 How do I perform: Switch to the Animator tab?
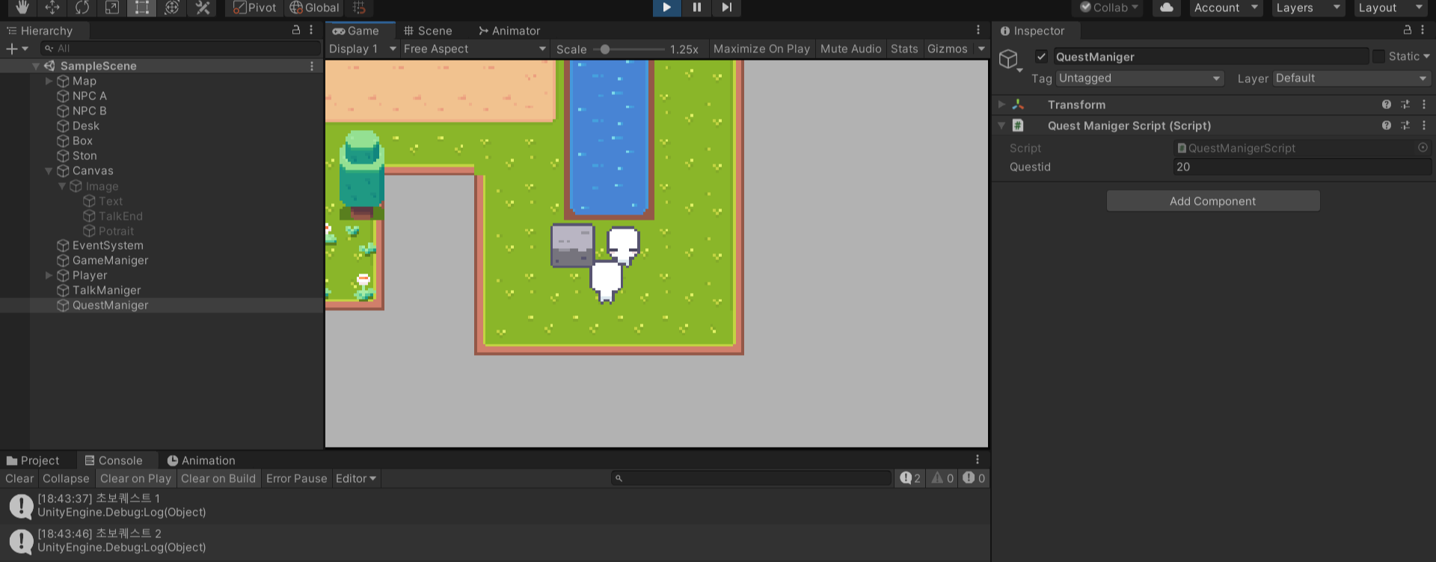(509, 31)
